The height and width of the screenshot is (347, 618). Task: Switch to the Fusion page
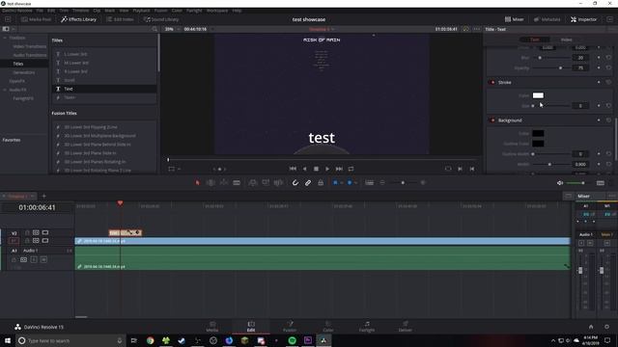point(290,326)
